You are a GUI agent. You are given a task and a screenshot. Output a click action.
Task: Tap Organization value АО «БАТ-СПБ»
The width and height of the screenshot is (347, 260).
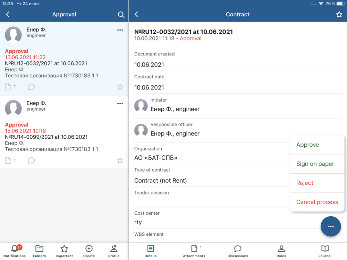156,158
